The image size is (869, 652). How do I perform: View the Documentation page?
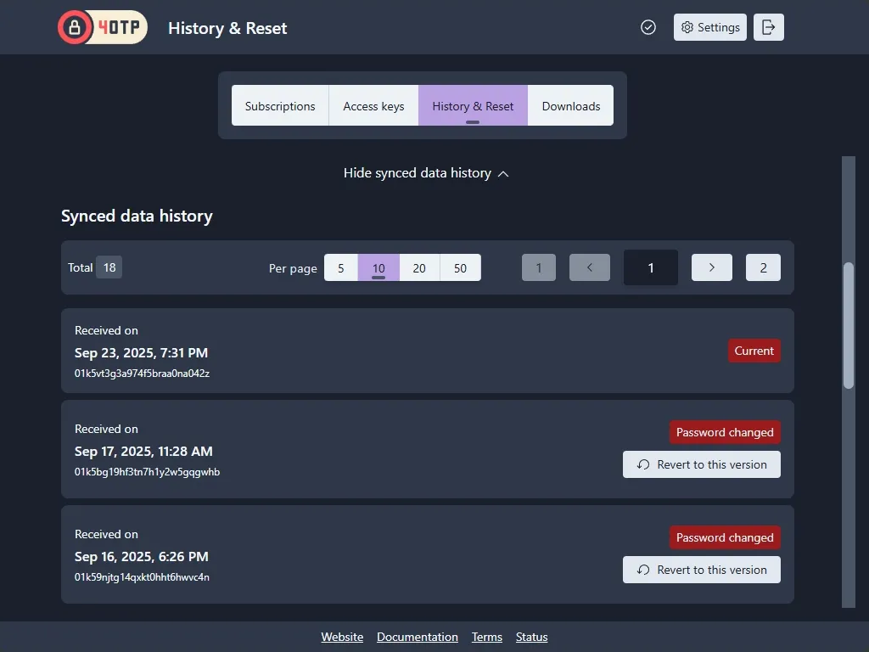(418, 637)
